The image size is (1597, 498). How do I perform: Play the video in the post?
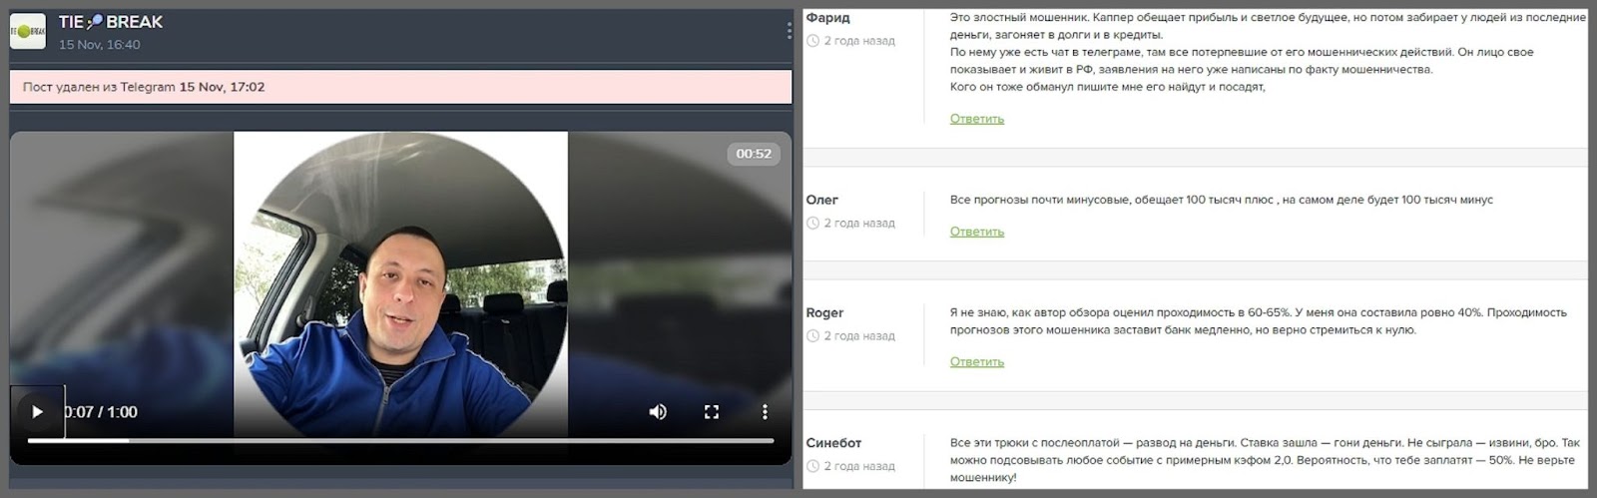tap(37, 412)
